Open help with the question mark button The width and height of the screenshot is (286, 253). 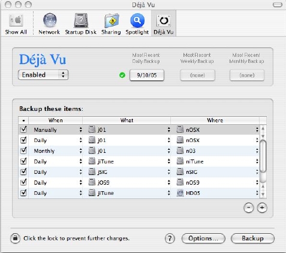(170, 238)
